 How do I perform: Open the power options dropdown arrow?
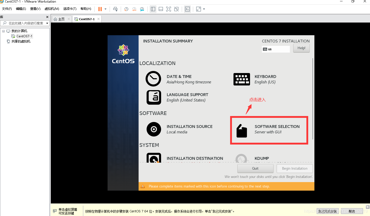point(105,9)
